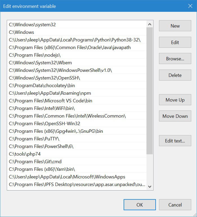197x217 pixels.
Task: Select the AppData\Roaming\npm entry
Action: click(x=77, y=93)
